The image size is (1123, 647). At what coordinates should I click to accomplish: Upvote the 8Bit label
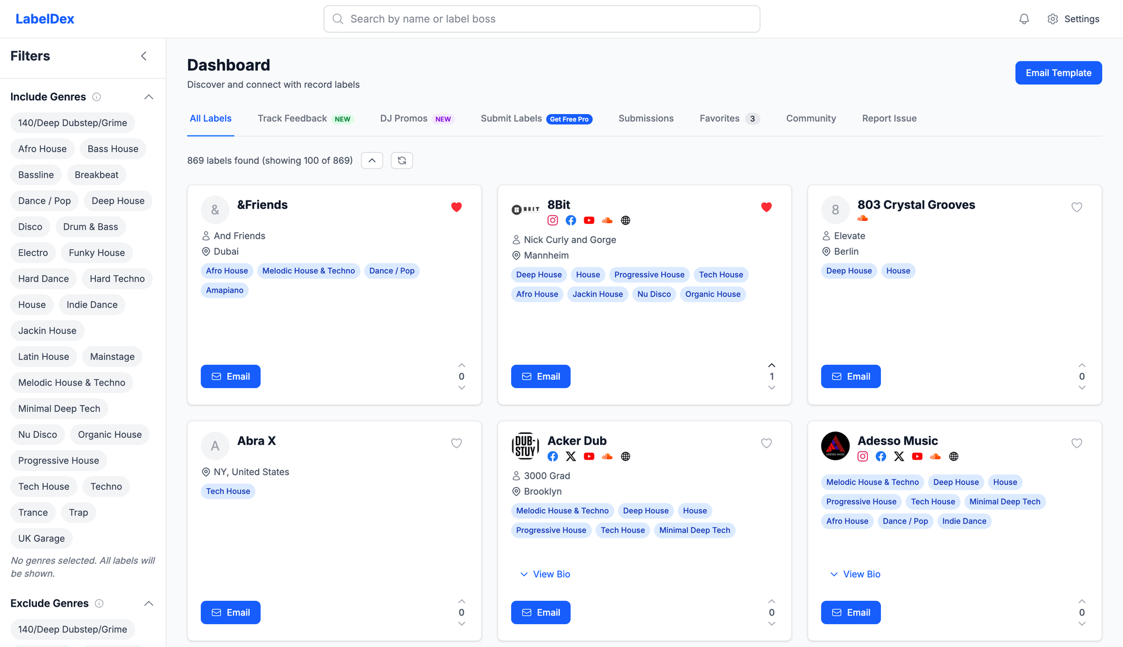[771, 365]
